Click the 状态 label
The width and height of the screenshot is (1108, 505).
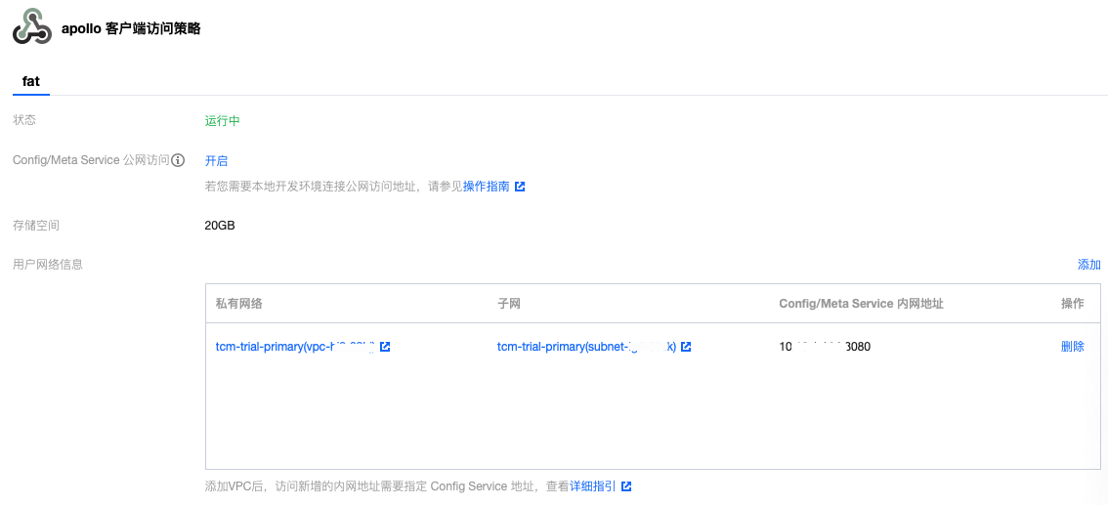(24, 120)
